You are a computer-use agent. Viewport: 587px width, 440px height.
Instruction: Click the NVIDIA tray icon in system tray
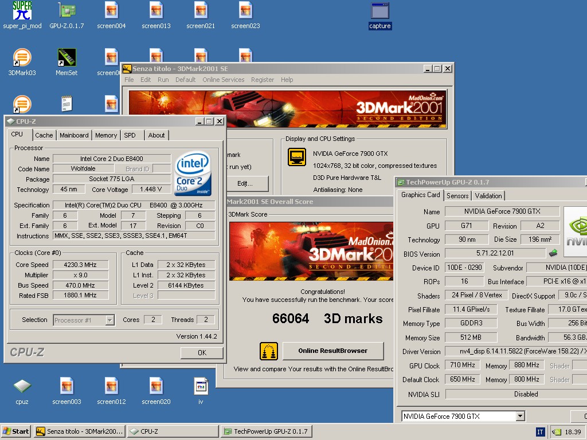557,432
